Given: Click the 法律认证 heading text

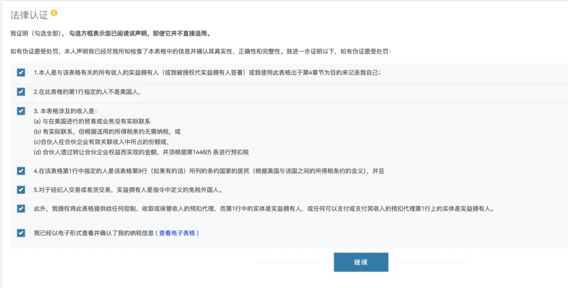Looking at the screenshot, I should coord(29,15).
